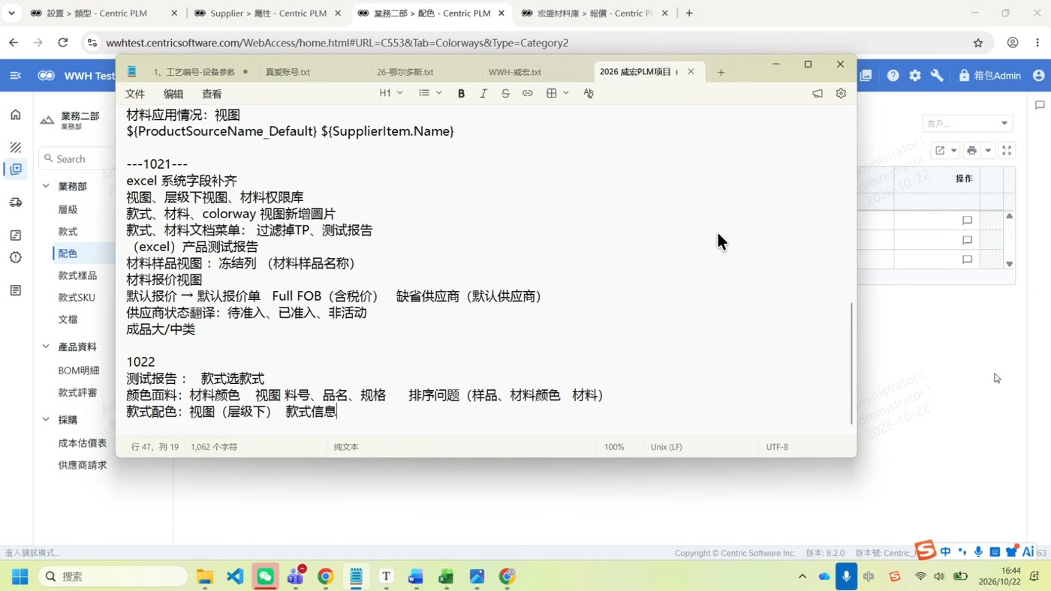Open the libraries icon in Centric sidebar

point(16,169)
